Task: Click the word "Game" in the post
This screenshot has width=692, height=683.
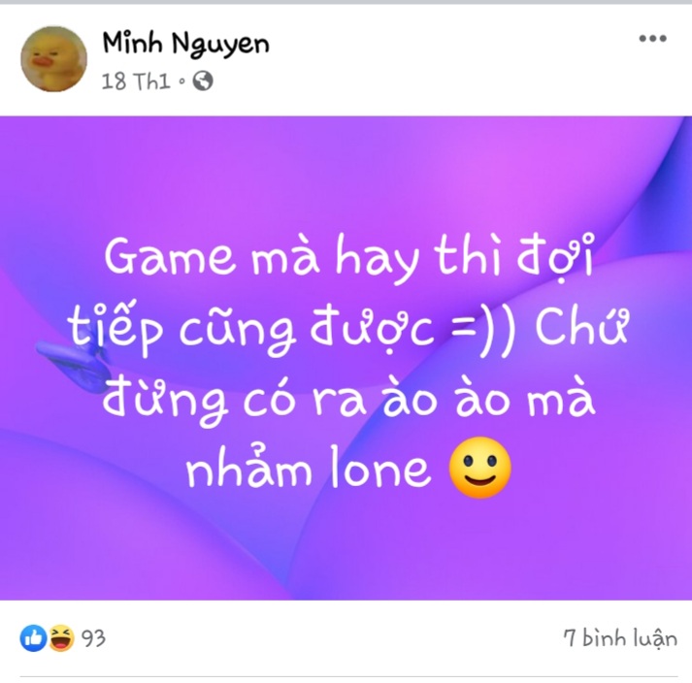Action: click(170, 257)
